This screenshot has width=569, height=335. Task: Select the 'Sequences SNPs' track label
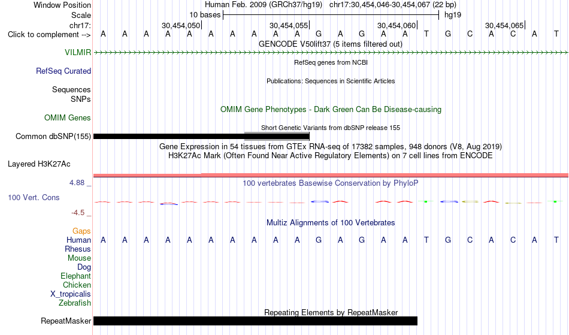coord(71,94)
